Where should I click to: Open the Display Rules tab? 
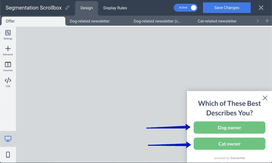click(115, 8)
